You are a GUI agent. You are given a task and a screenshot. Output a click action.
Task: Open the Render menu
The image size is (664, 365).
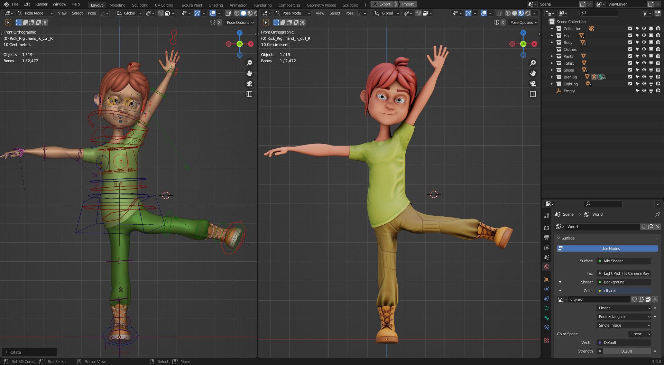41,4
